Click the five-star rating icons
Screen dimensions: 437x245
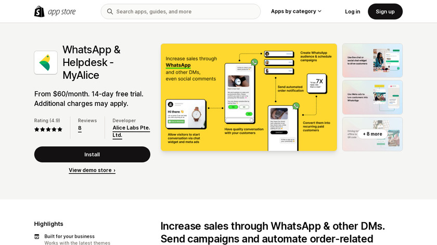coord(48,129)
